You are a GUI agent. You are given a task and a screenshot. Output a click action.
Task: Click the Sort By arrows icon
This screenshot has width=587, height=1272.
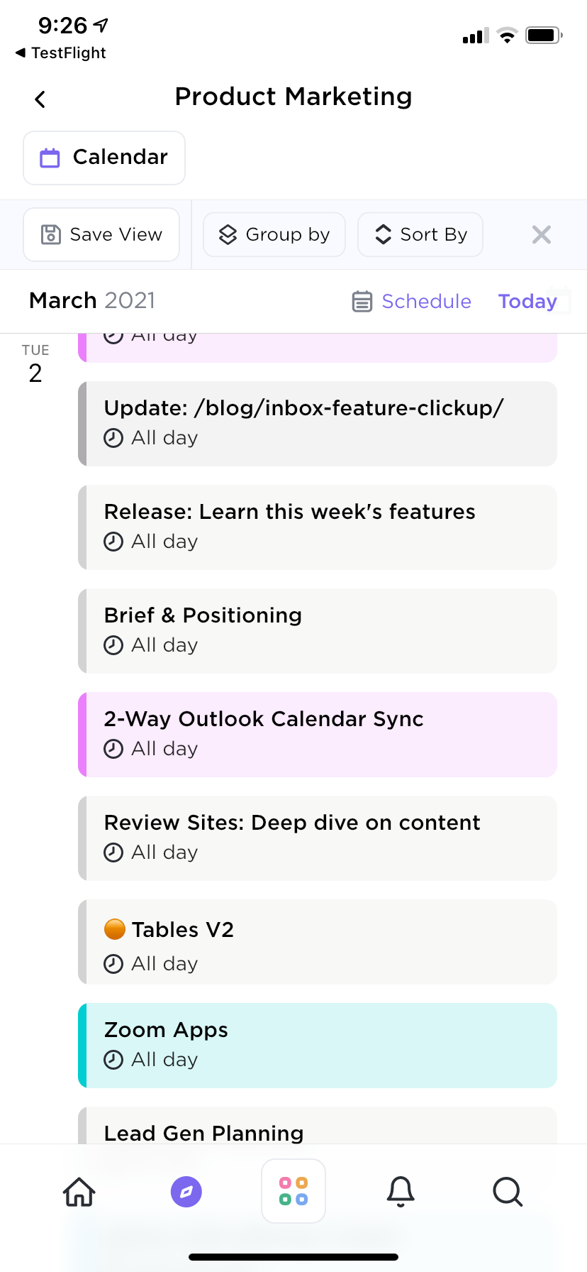[382, 234]
